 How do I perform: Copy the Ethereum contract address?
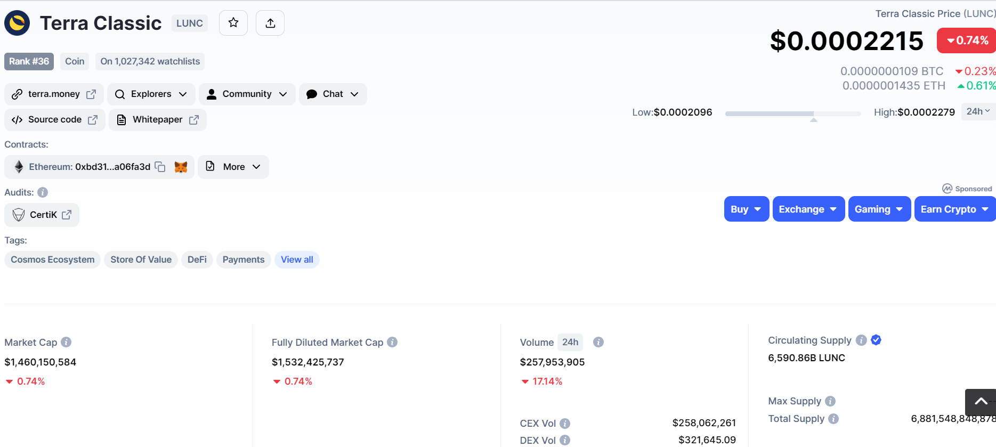pyautogui.click(x=160, y=167)
